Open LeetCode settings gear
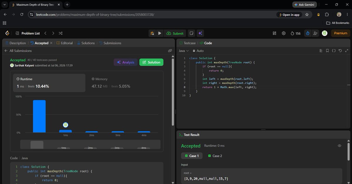 click(x=284, y=33)
